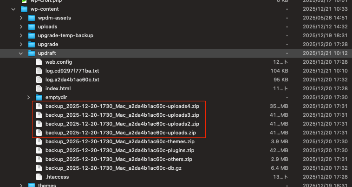Expand the emptydir folder
Image resolution: width=352 pixels, height=187 pixels.
click(x=29, y=97)
